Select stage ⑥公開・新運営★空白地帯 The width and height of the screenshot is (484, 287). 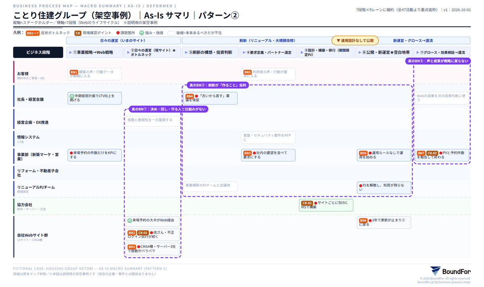[x=384, y=52]
